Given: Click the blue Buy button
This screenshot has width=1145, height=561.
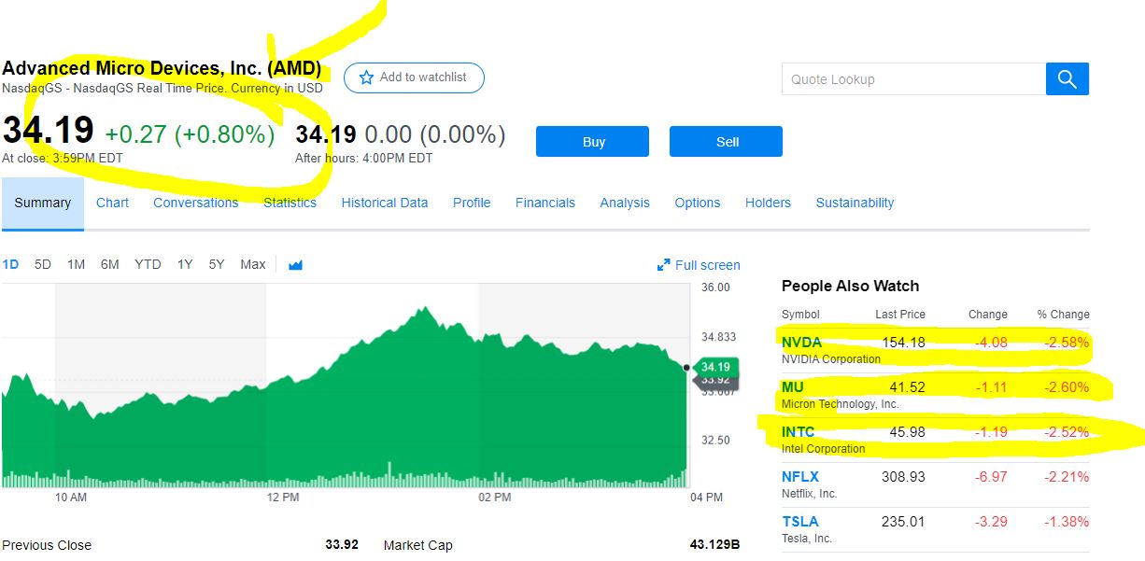Looking at the screenshot, I should 592,142.
